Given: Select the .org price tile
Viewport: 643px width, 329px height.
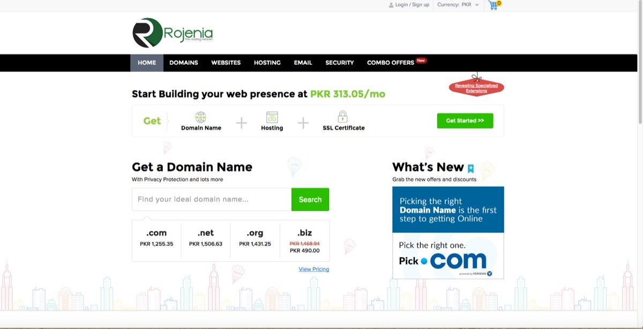Looking at the screenshot, I should [x=255, y=241].
